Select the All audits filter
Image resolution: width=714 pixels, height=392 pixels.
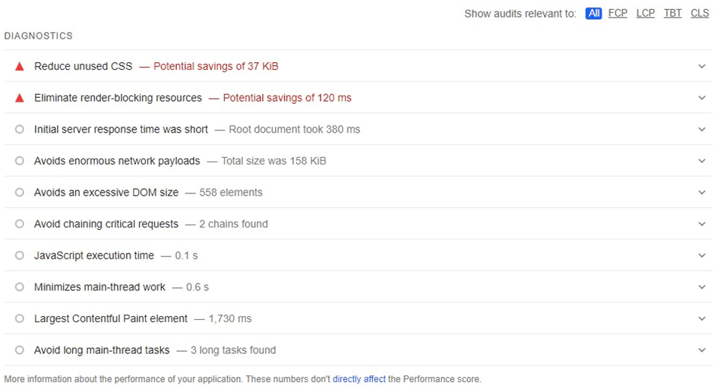tap(593, 14)
